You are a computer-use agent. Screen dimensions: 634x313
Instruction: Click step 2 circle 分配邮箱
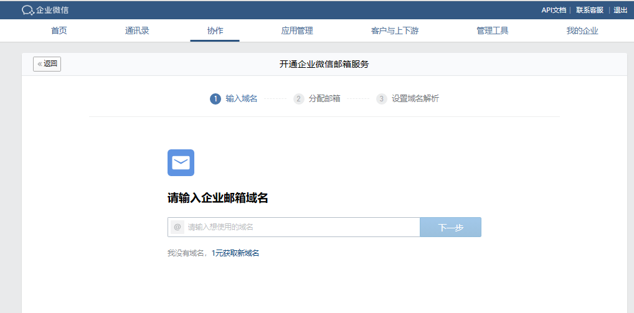click(x=299, y=99)
